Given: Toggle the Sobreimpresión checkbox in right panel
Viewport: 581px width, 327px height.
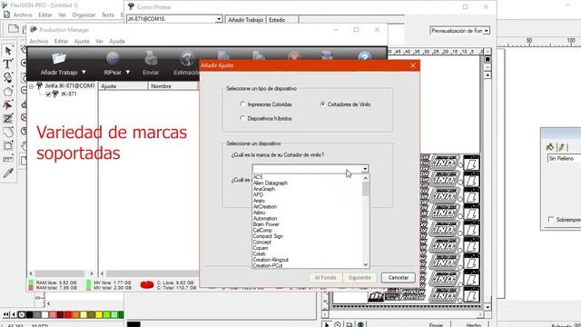Looking at the screenshot, I should [x=551, y=220].
